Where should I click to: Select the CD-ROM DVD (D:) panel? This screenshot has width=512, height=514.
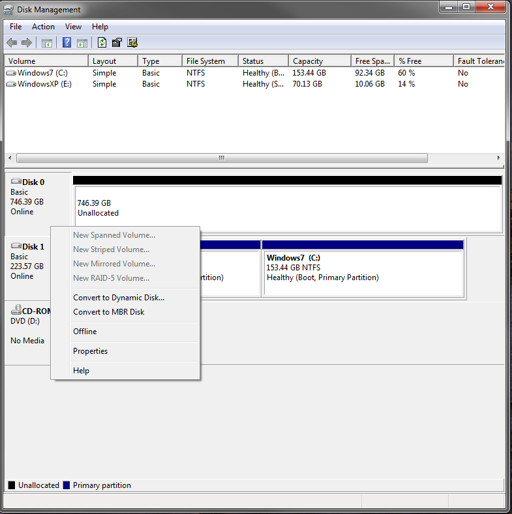tap(27, 332)
